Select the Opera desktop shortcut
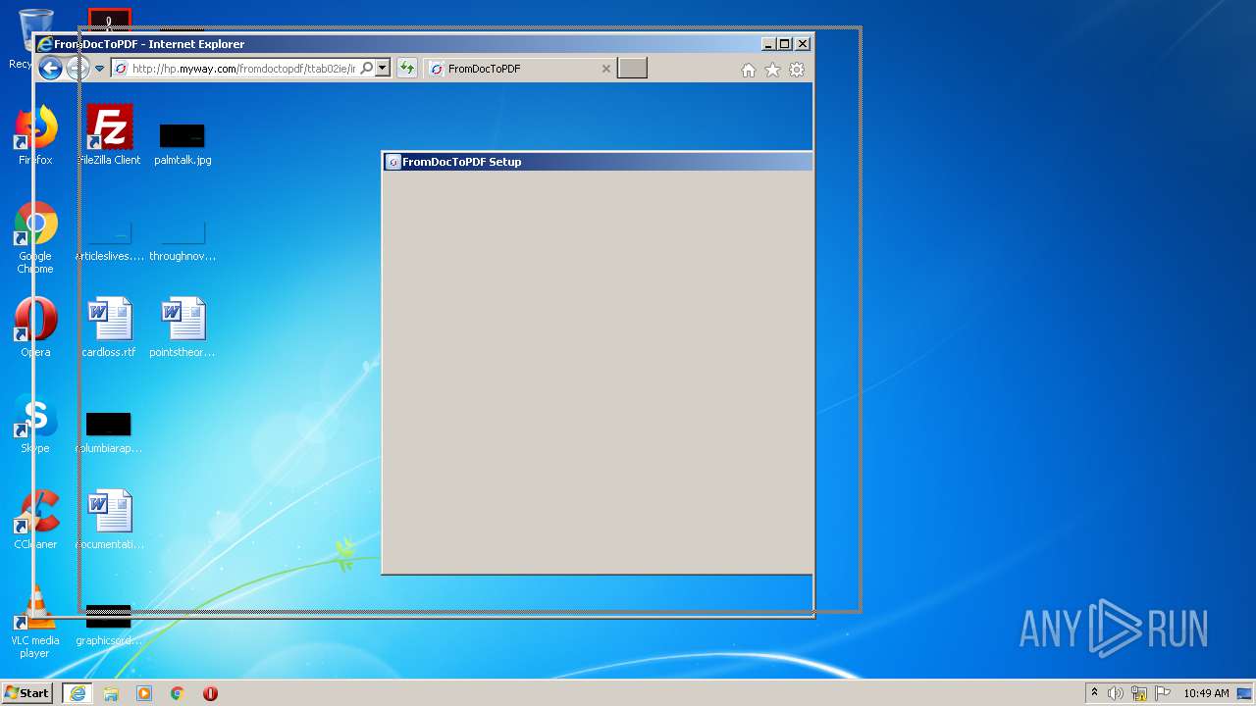 tap(35, 328)
